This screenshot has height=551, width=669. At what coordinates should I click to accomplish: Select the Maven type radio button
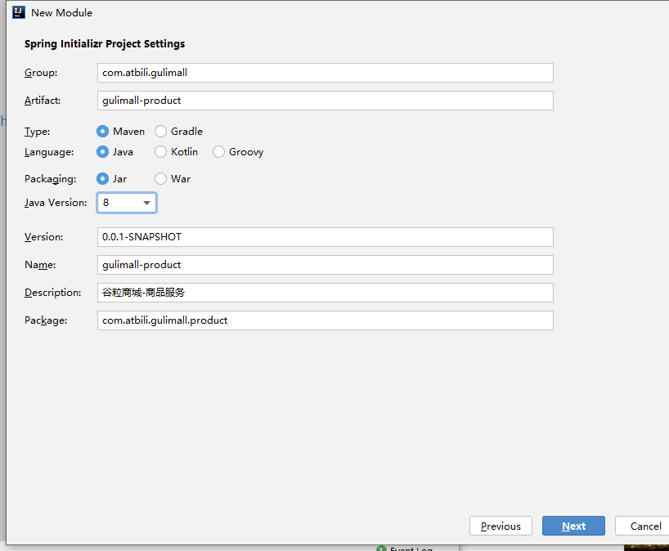point(102,132)
